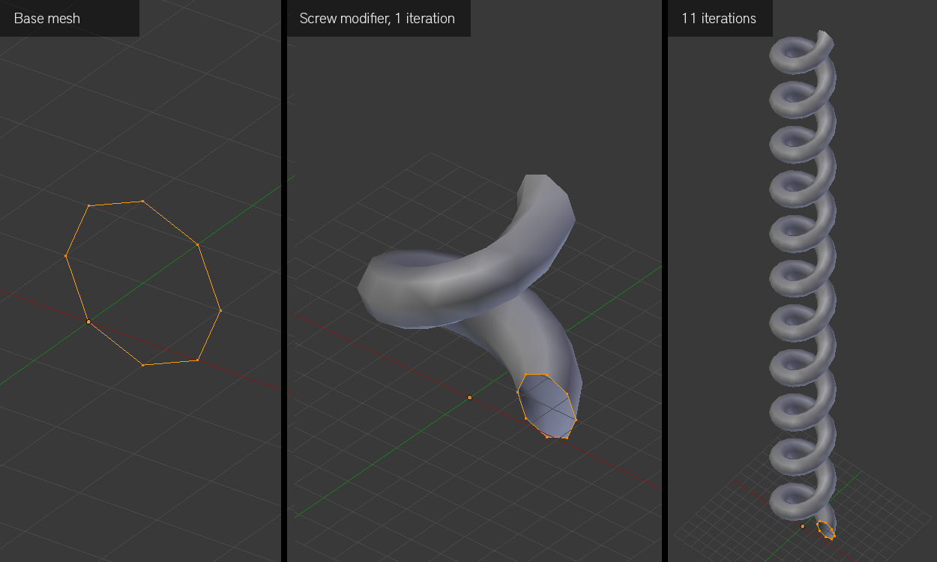This screenshot has height=562, width=937.
Task: Click the "11 iterations" caption label
Action: click(718, 18)
